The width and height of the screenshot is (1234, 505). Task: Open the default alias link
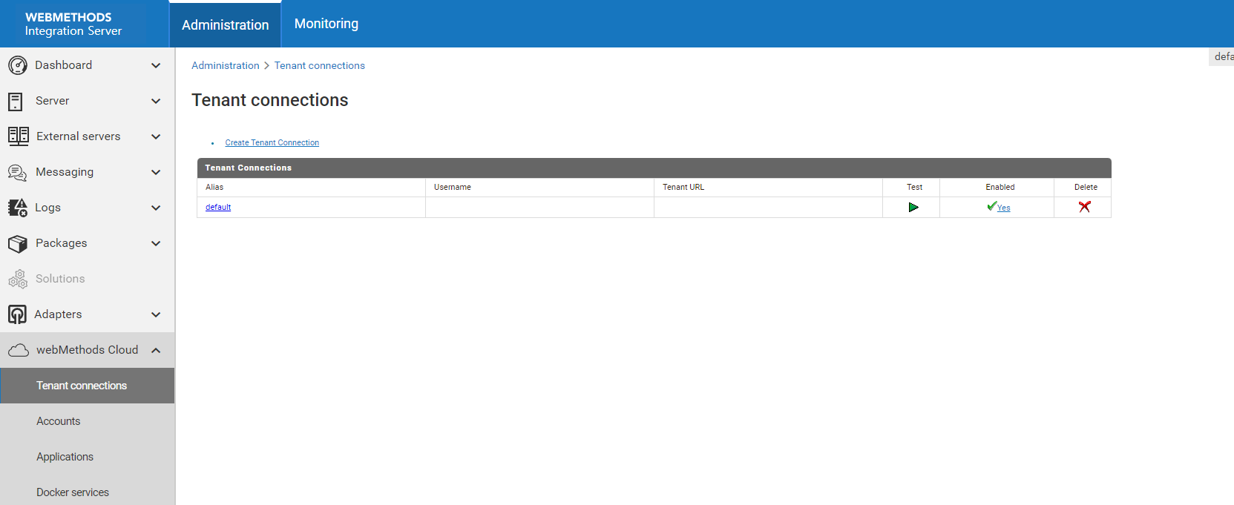(218, 208)
